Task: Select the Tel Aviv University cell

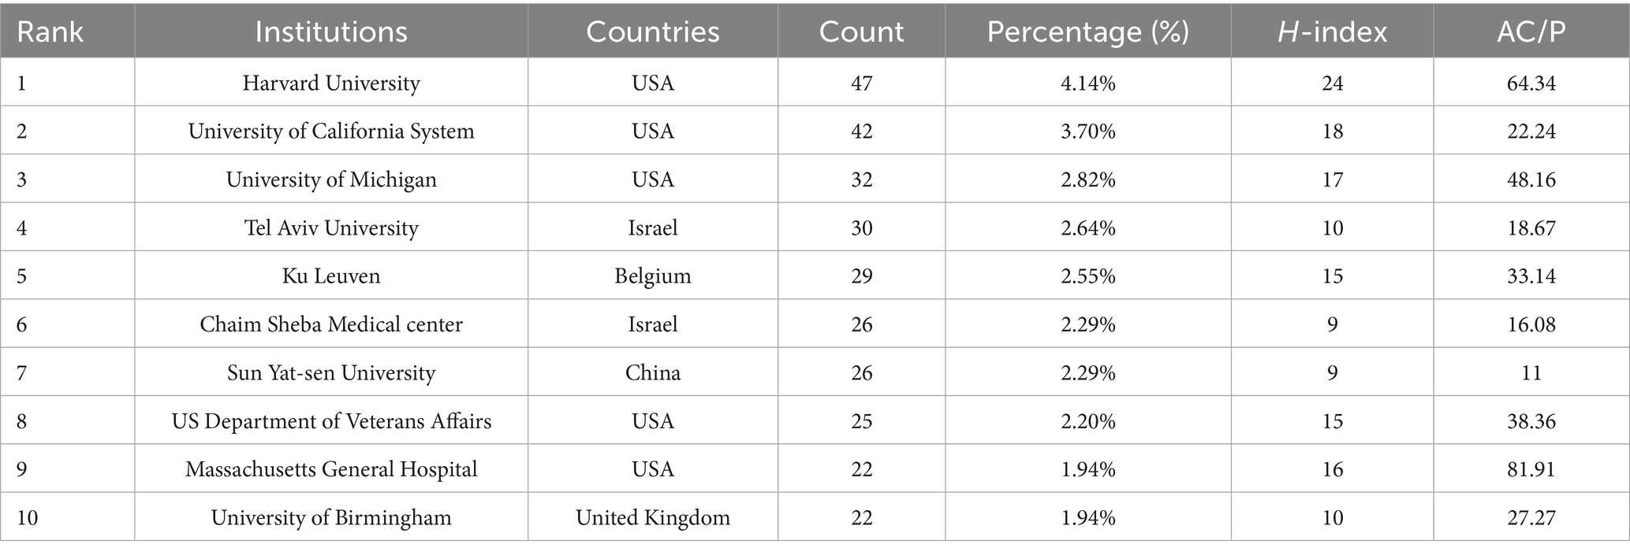Action: (331, 228)
